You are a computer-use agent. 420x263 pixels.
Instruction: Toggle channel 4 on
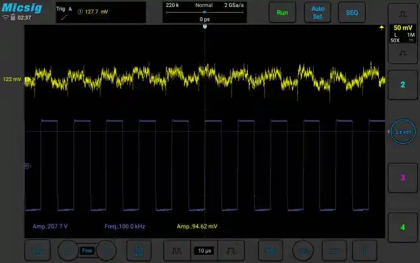(x=403, y=227)
